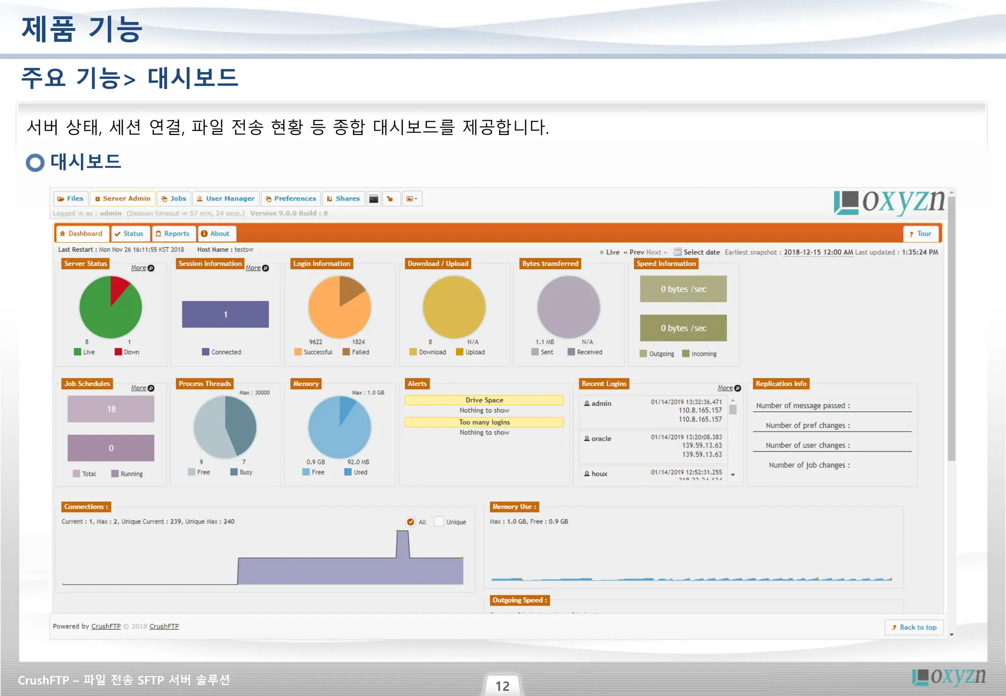
Task: Click More link in Server Status panel
Action: 139,268
